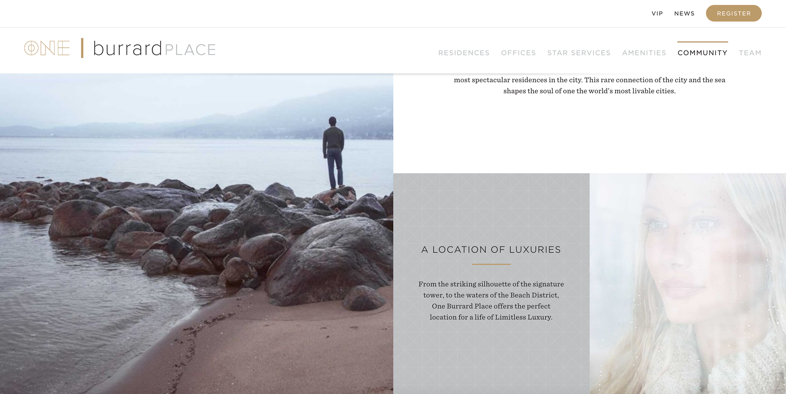The width and height of the screenshot is (786, 394).
Task: Open the NEWS page
Action: (x=684, y=14)
